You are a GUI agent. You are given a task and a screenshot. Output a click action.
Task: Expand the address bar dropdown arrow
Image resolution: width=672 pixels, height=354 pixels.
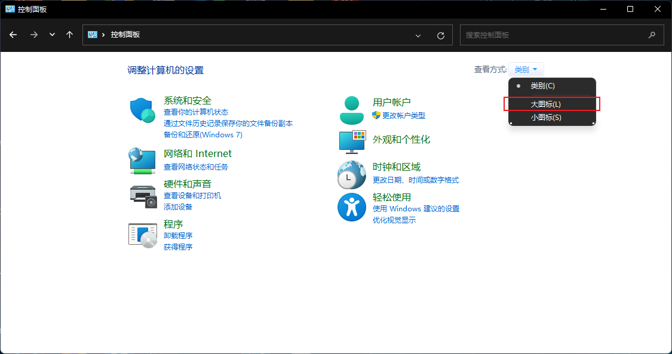(418, 35)
